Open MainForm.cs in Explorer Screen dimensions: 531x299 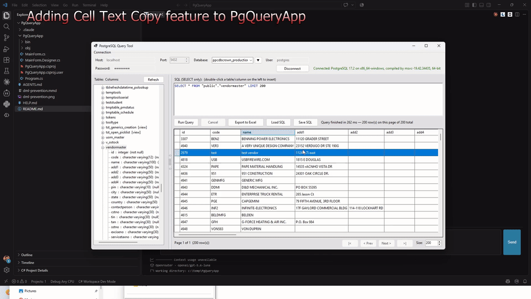point(35,54)
